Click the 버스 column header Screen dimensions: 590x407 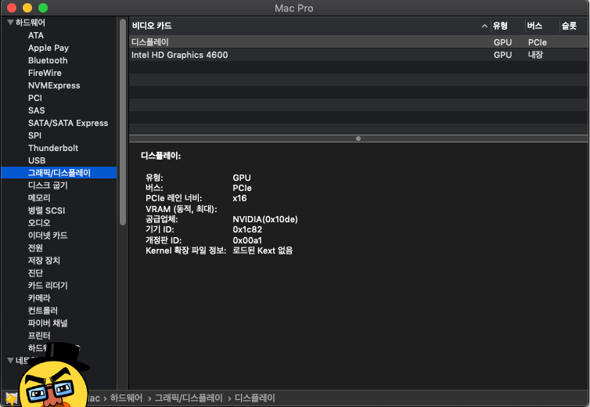(x=534, y=26)
